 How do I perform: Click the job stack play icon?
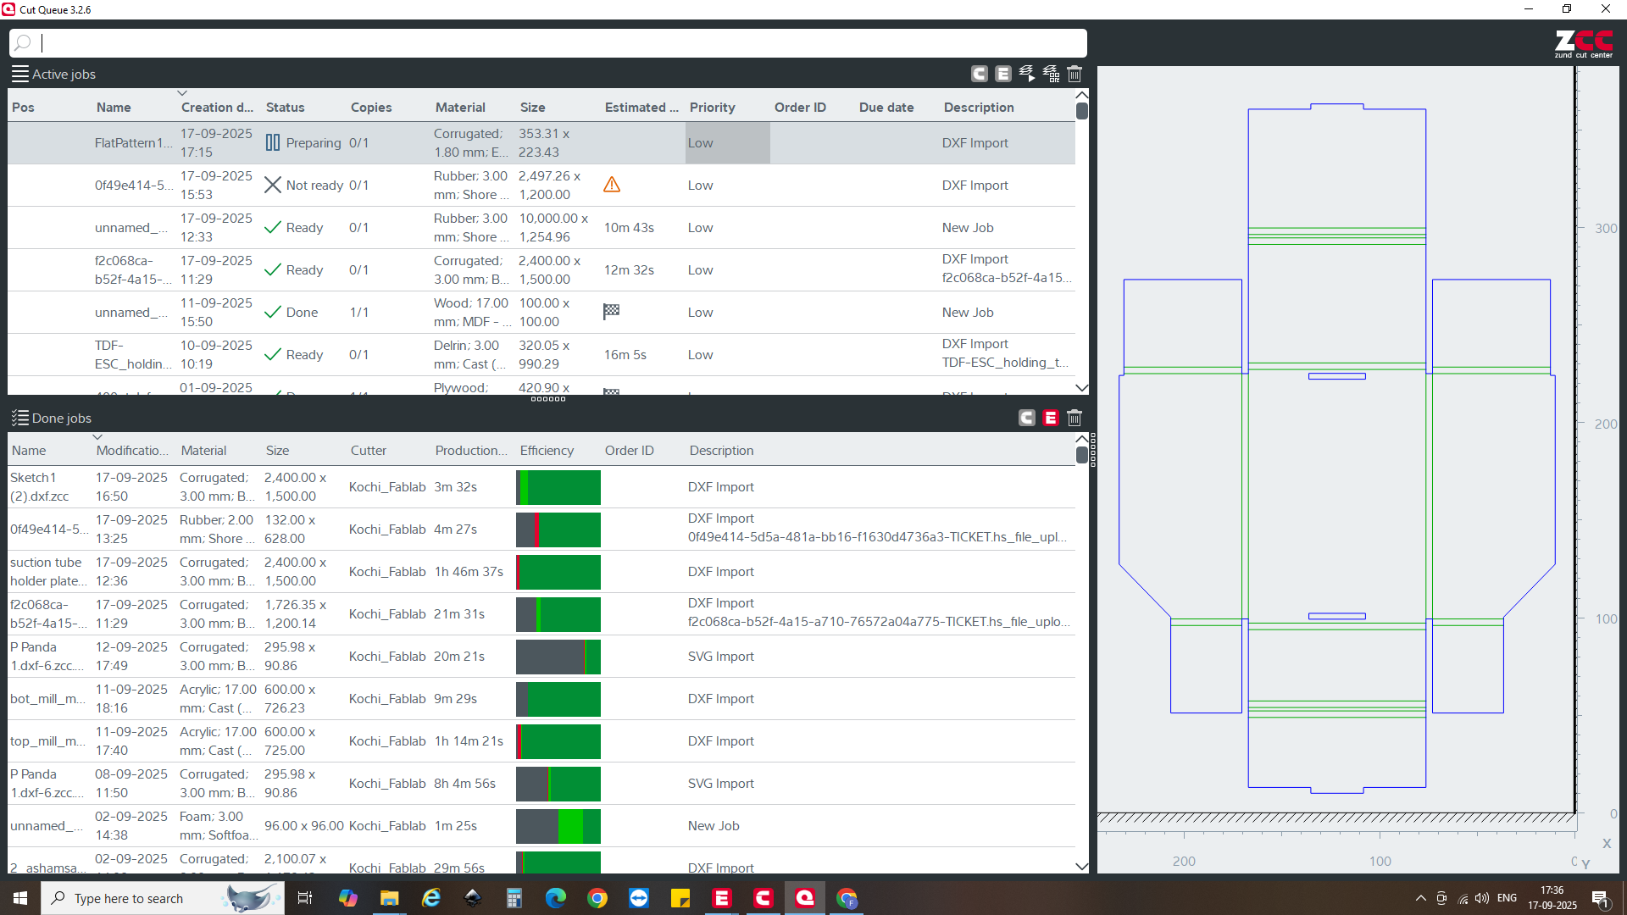point(1027,74)
